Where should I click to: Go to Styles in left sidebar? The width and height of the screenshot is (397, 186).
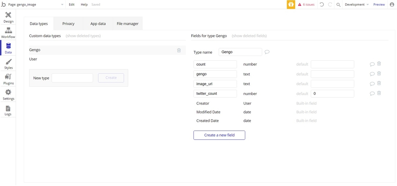(8, 64)
